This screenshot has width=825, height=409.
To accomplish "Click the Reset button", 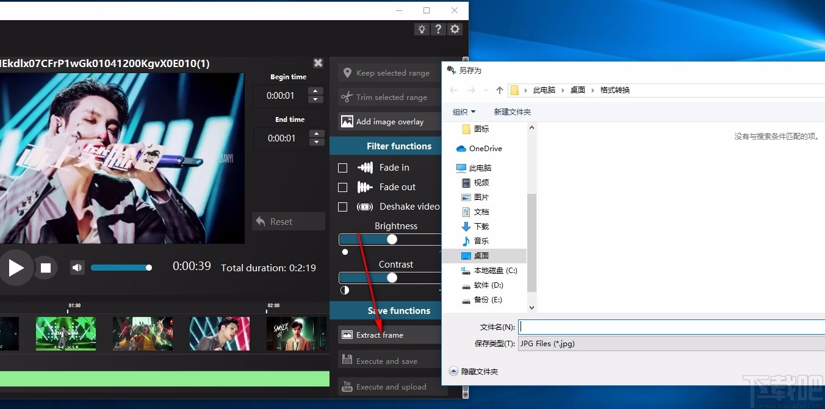I will tap(288, 221).
